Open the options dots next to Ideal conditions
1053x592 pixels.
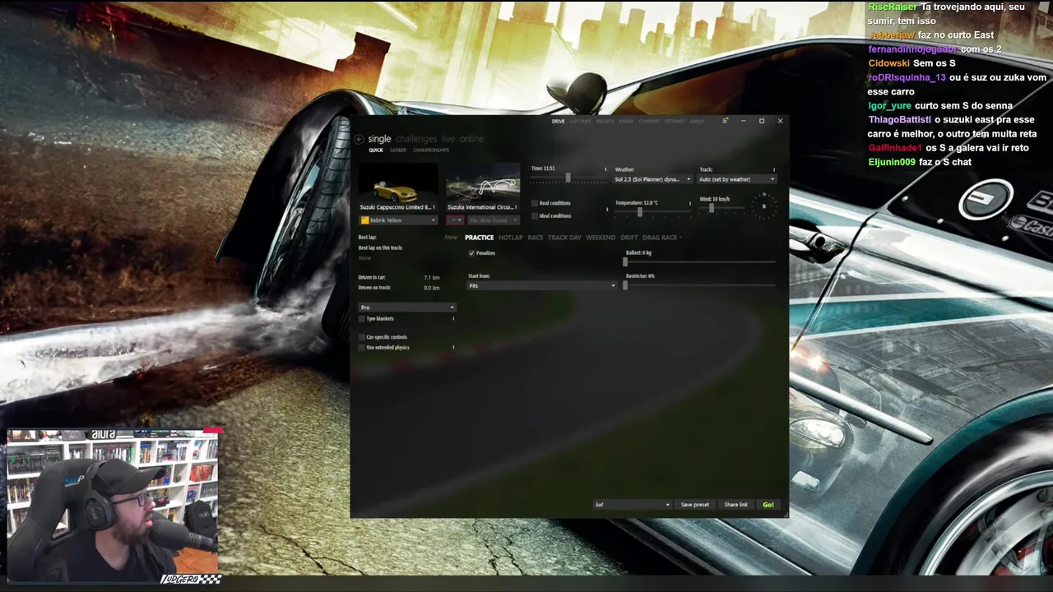coord(607,209)
